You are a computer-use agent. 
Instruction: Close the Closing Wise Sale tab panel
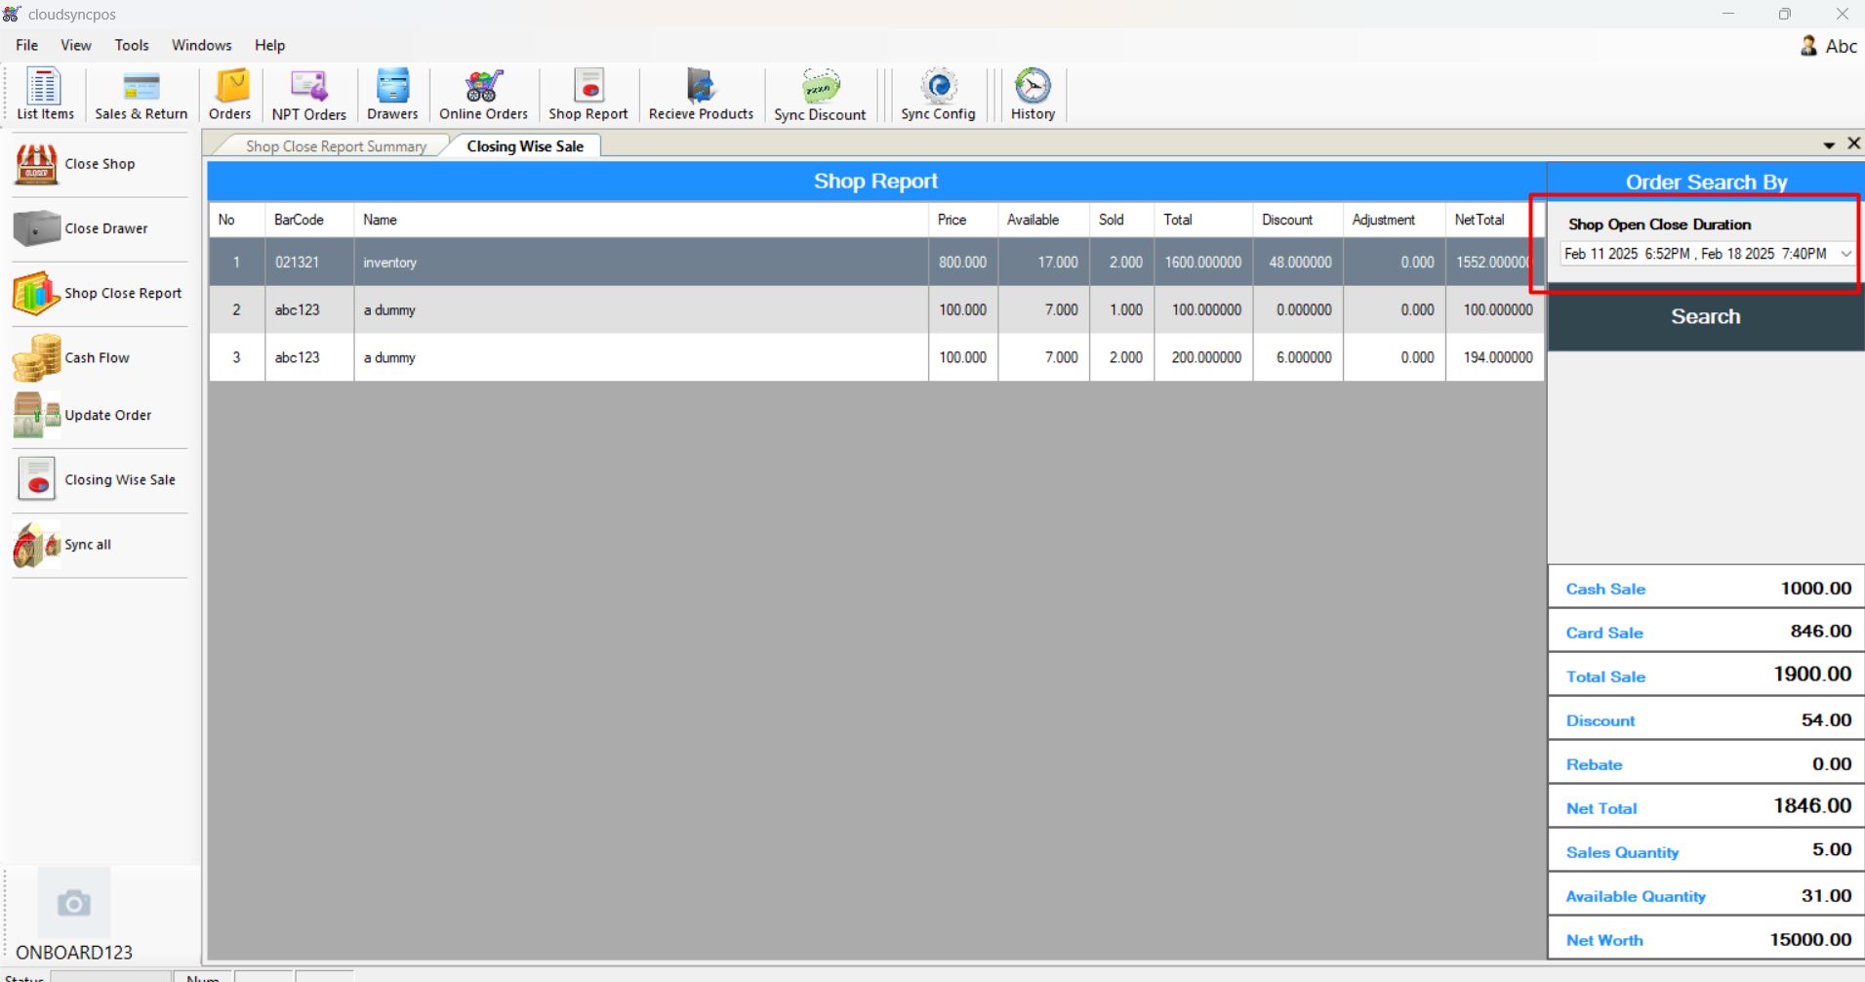1853,144
